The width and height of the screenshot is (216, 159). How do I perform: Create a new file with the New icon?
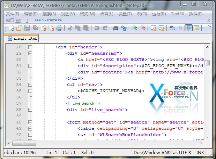(11, 28)
